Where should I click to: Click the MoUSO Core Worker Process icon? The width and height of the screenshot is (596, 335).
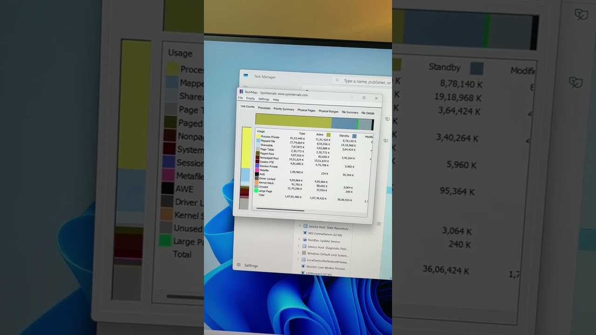303,267
